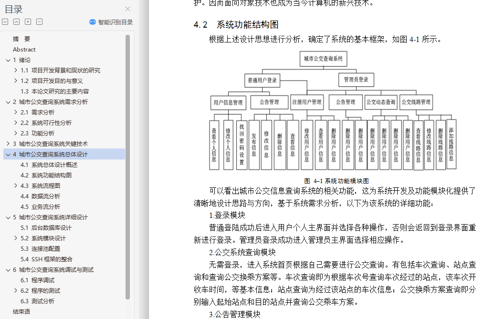Viewport: 484px width, 319px height.
Task: Click the 2.公交系统查询模块 subheading
Action: (x=242, y=252)
